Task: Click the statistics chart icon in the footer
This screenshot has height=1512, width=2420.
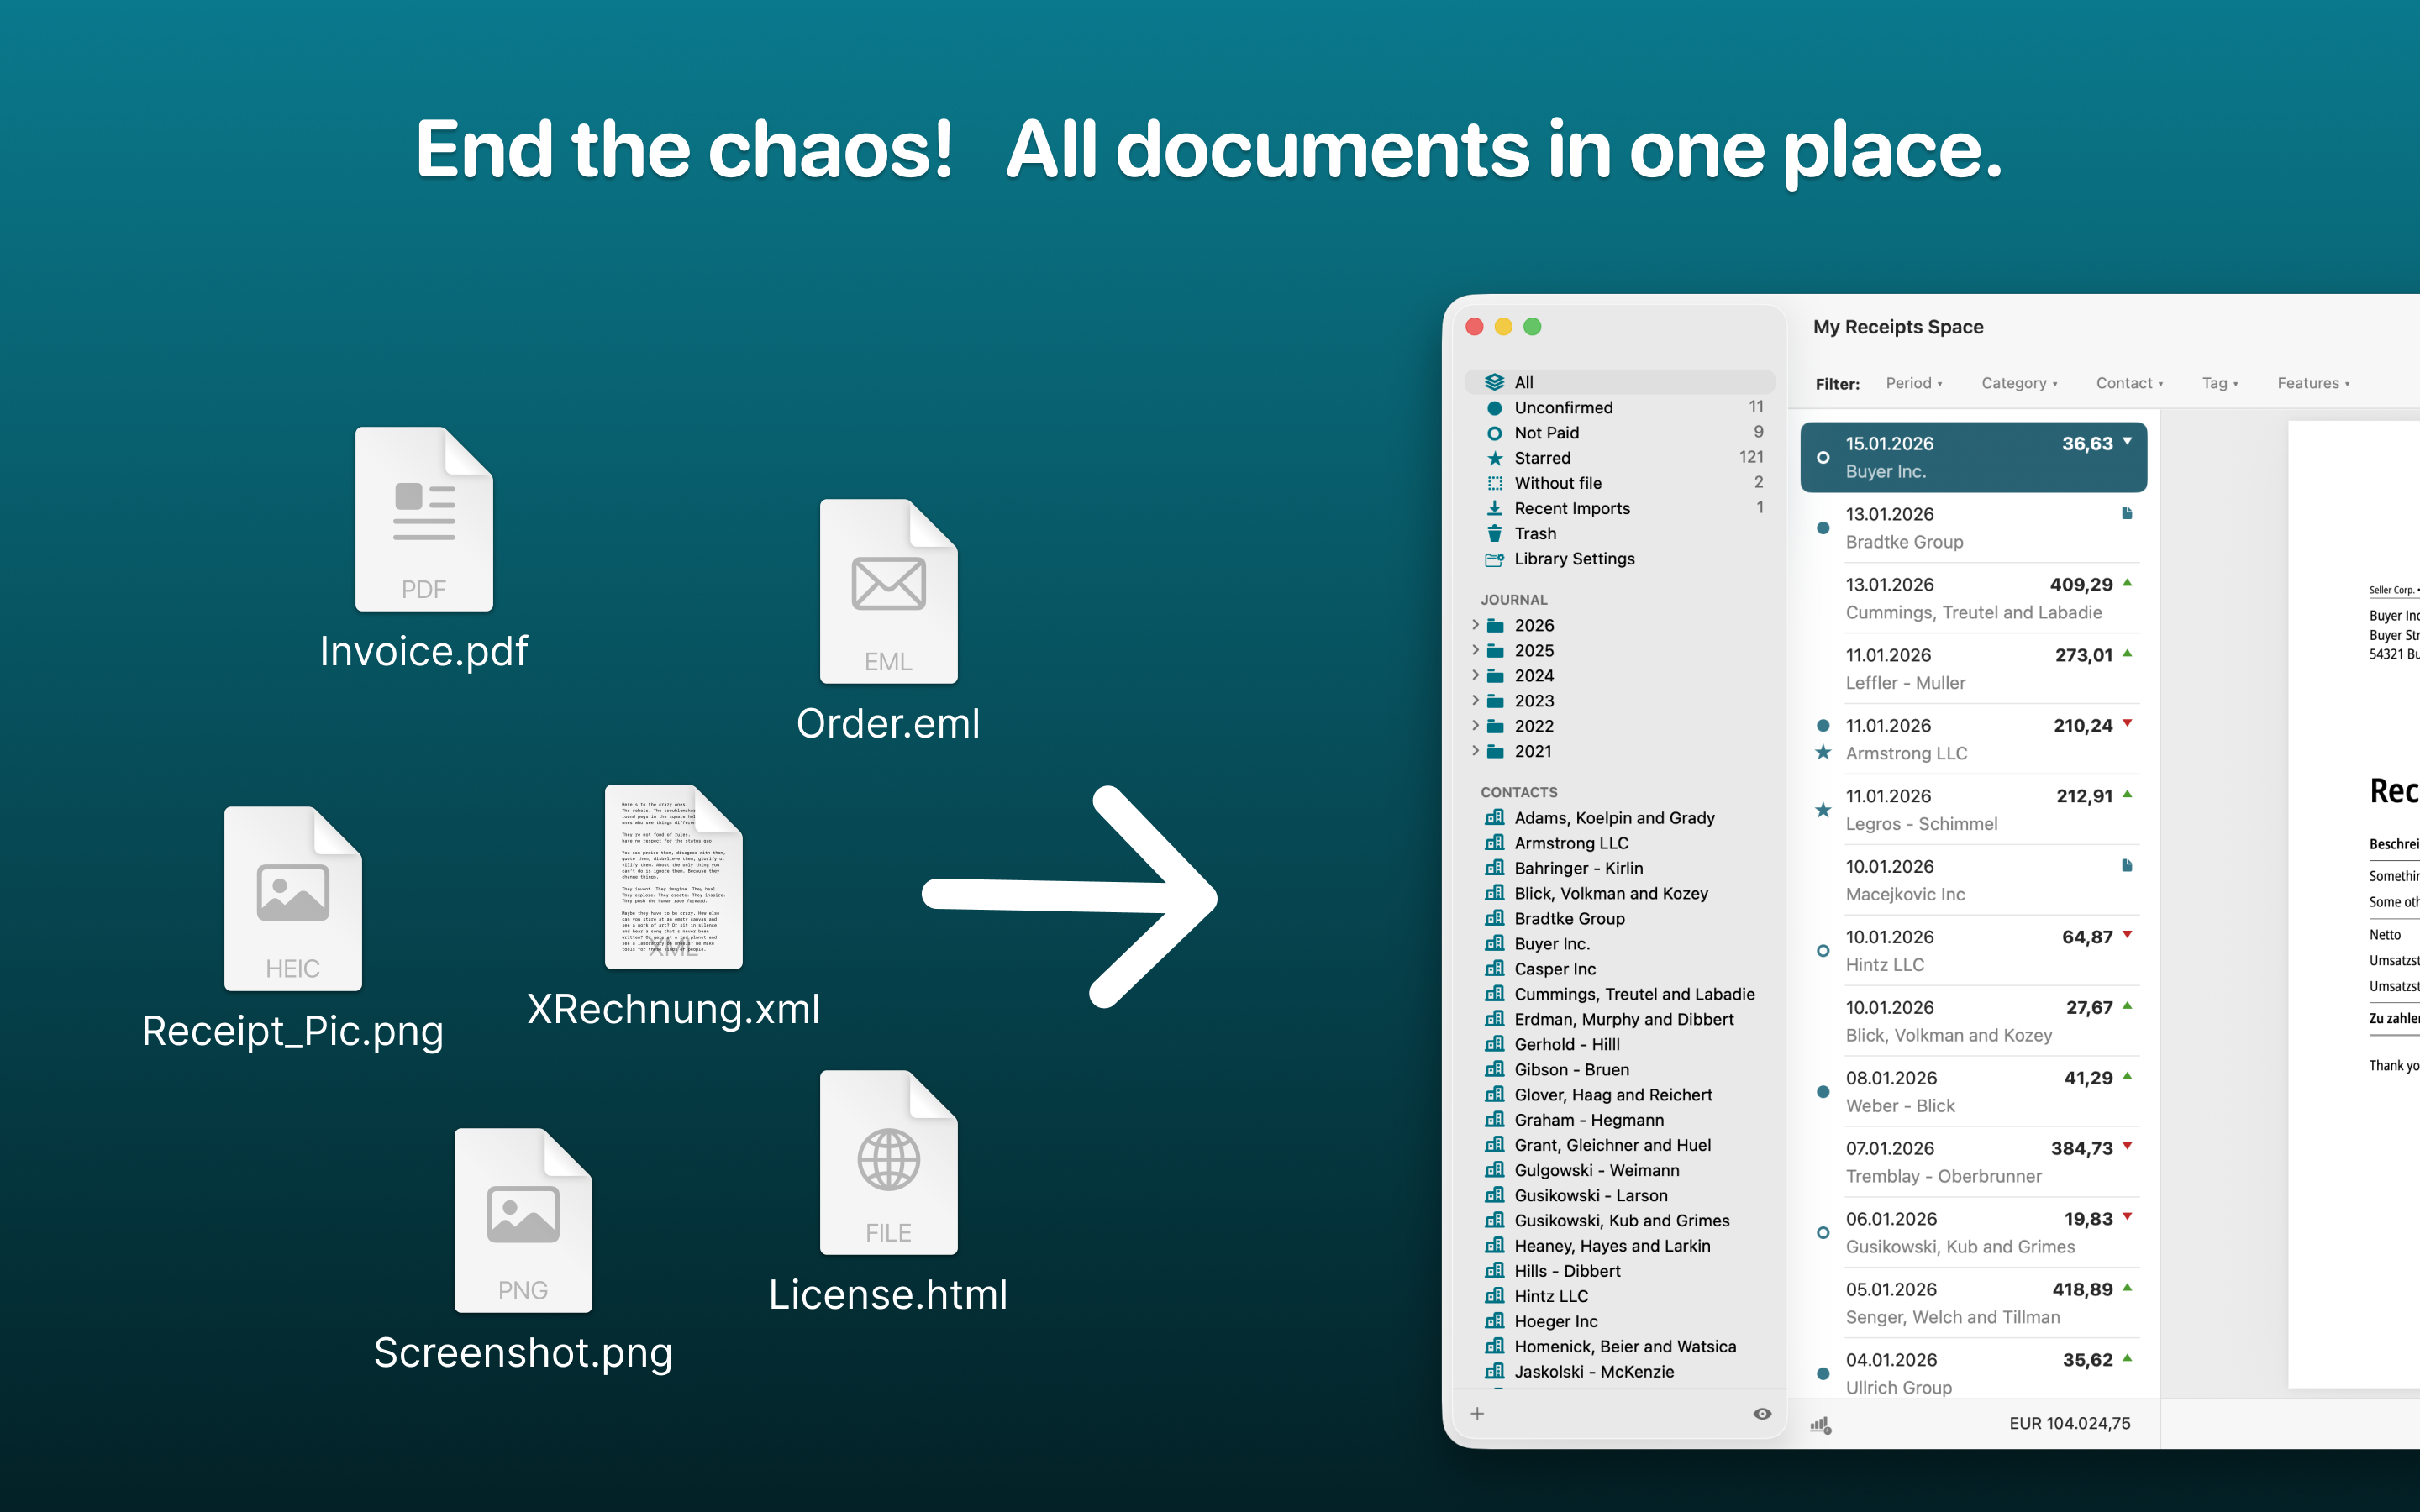Action: click(x=1822, y=1423)
